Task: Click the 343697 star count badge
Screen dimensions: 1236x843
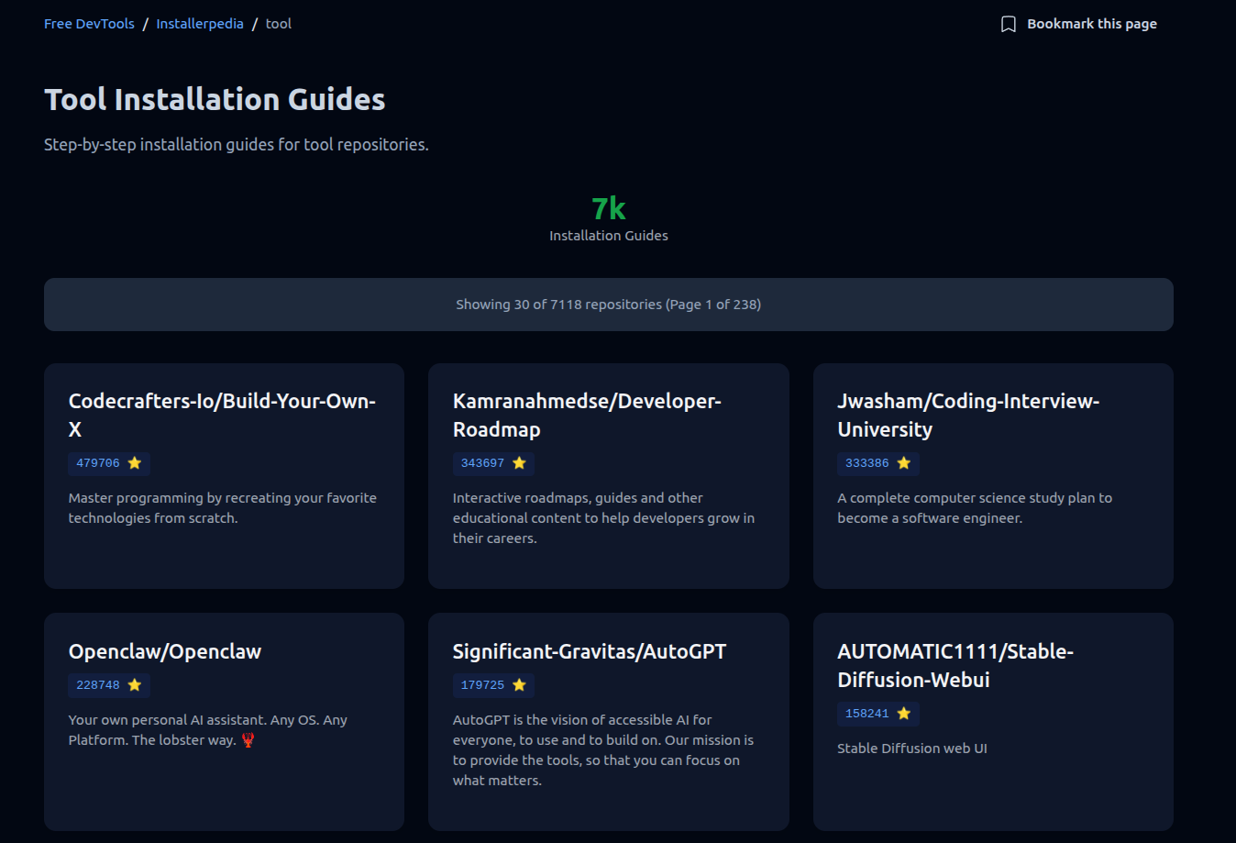Action: click(x=493, y=463)
